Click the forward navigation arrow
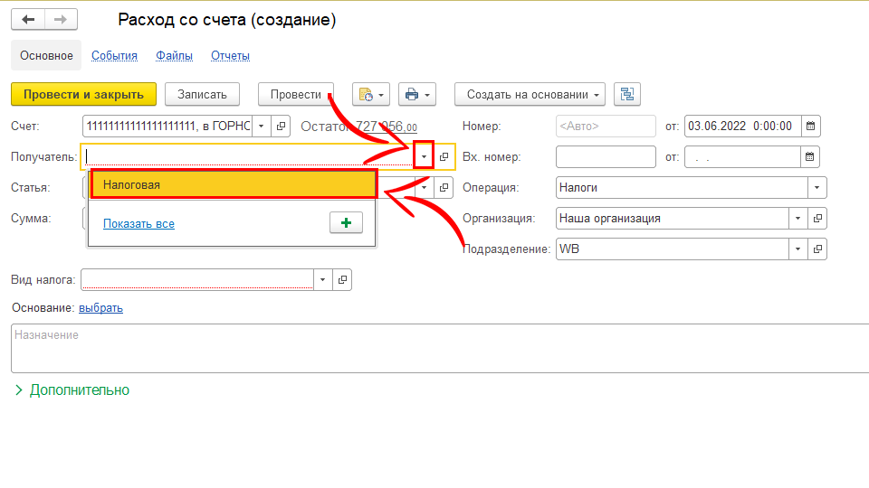This screenshot has width=869, height=488. pyautogui.click(x=60, y=20)
